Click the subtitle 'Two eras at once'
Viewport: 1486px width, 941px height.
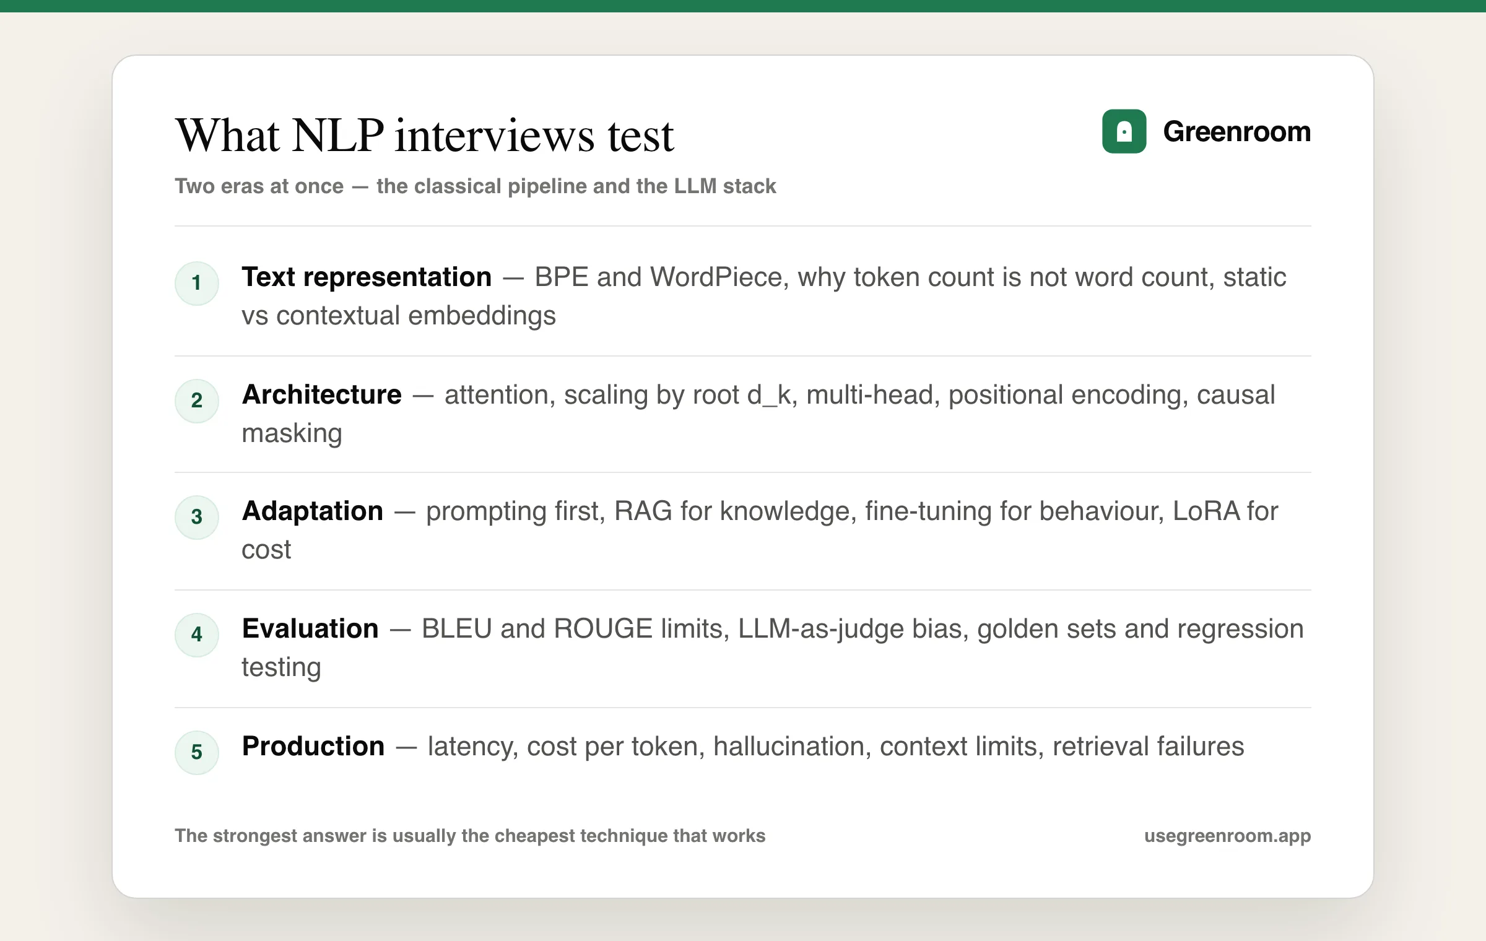[259, 186]
